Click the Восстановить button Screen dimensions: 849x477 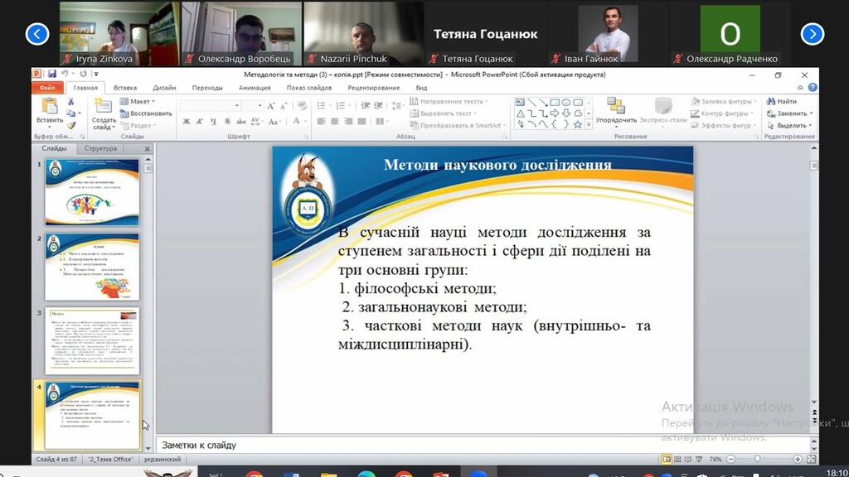[147, 113]
